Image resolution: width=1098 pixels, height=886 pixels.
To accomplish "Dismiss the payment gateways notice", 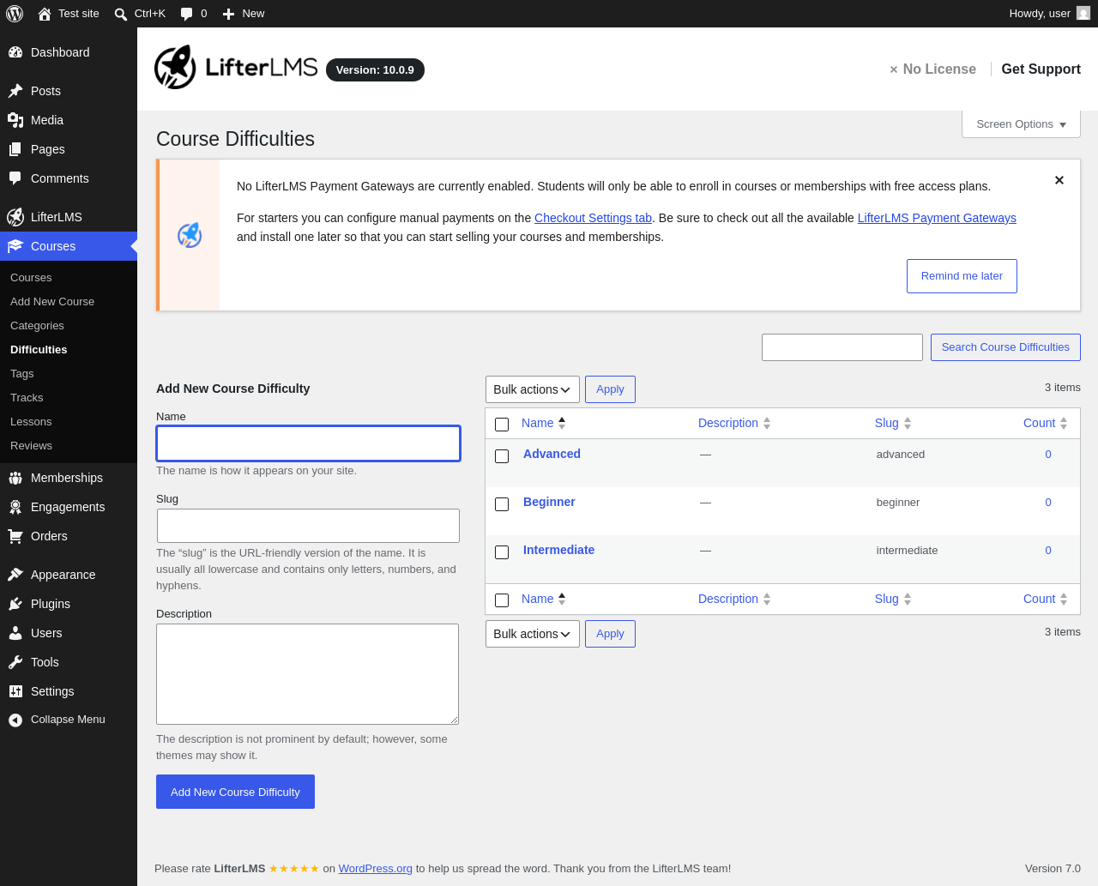I will click(1059, 180).
